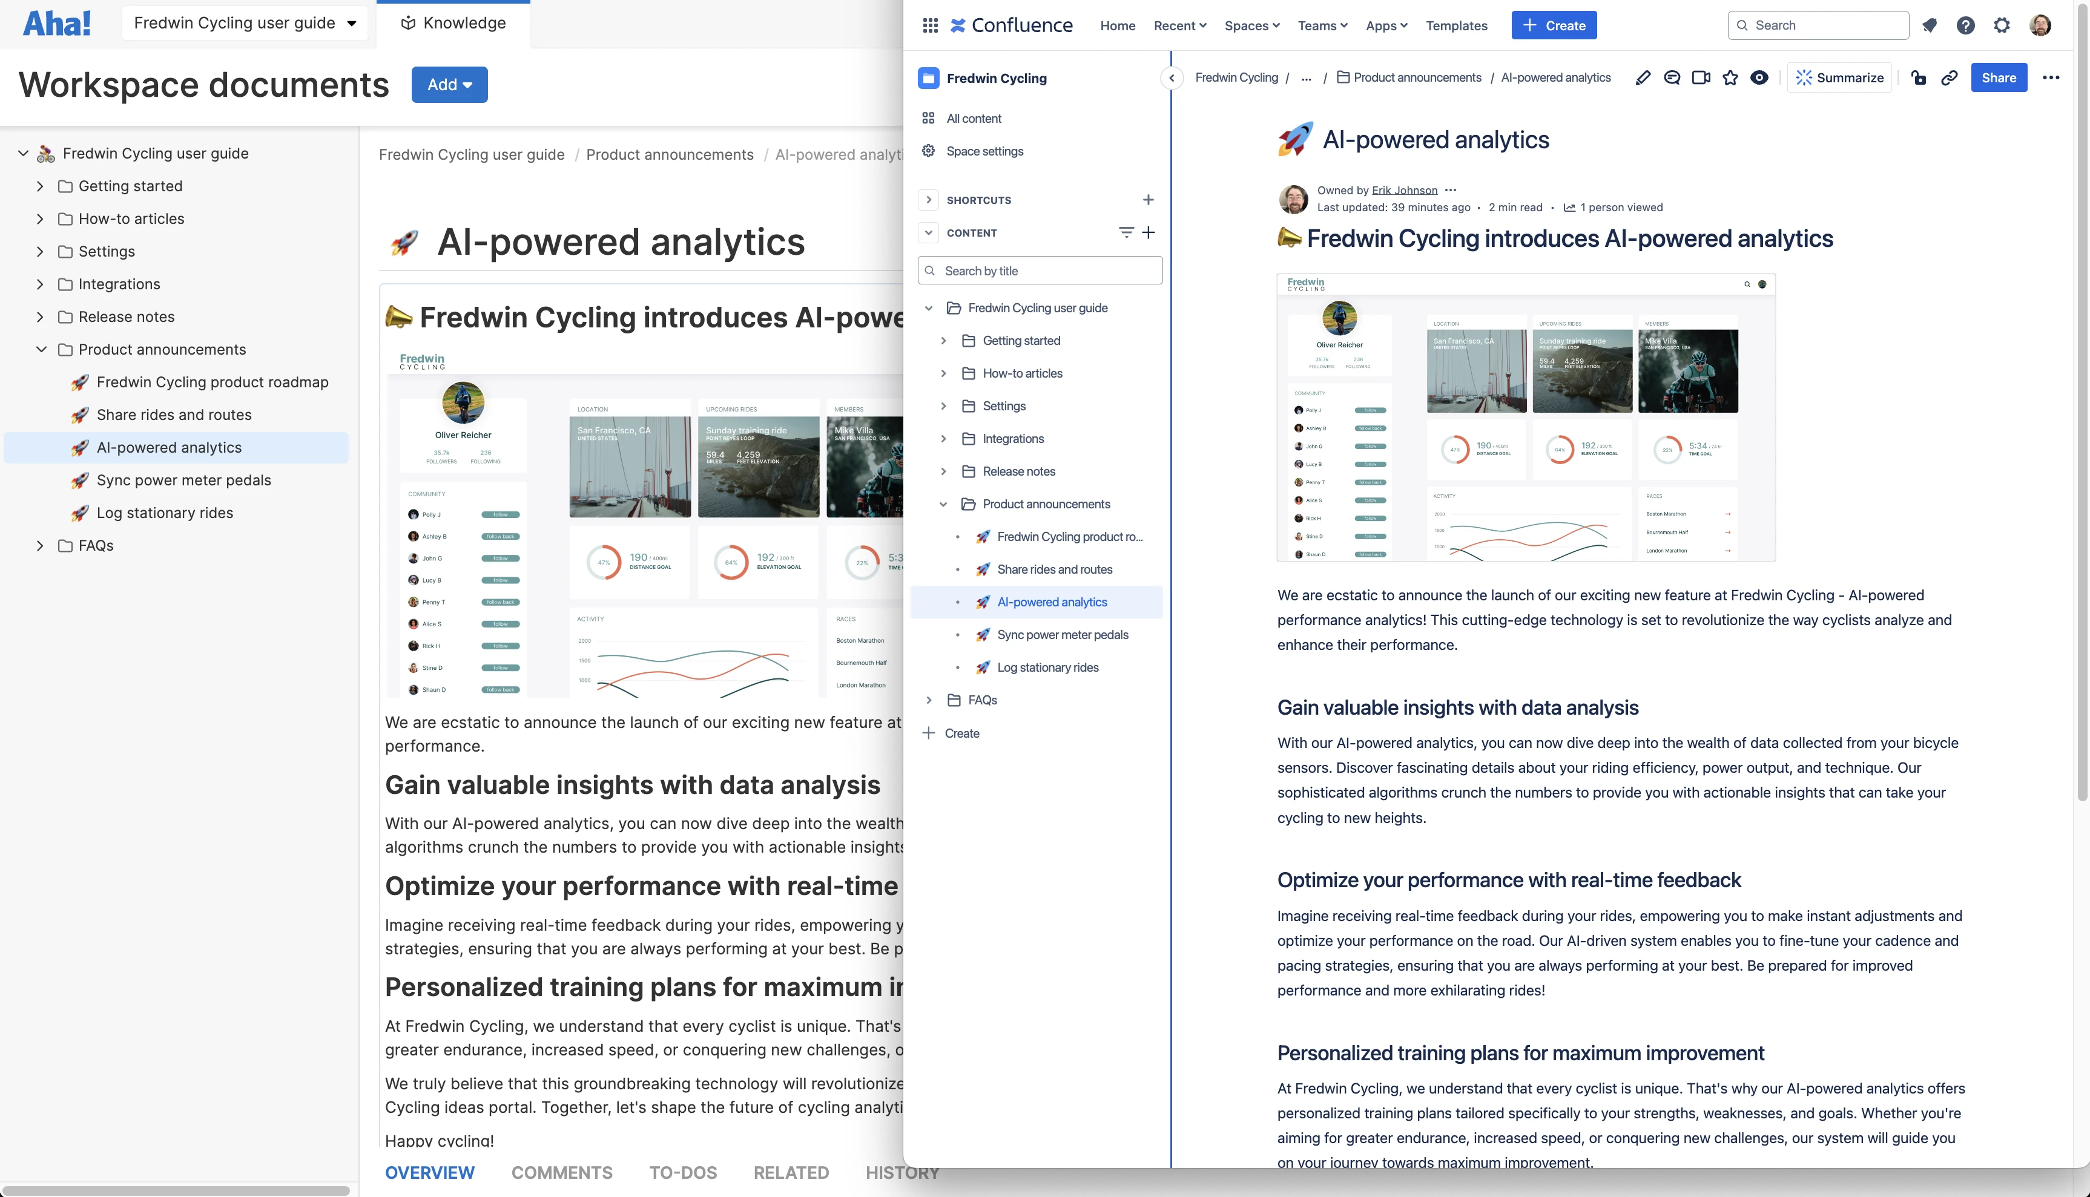Open the Confluence help icon
Image resolution: width=2090 pixels, height=1197 pixels.
point(1965,25)
